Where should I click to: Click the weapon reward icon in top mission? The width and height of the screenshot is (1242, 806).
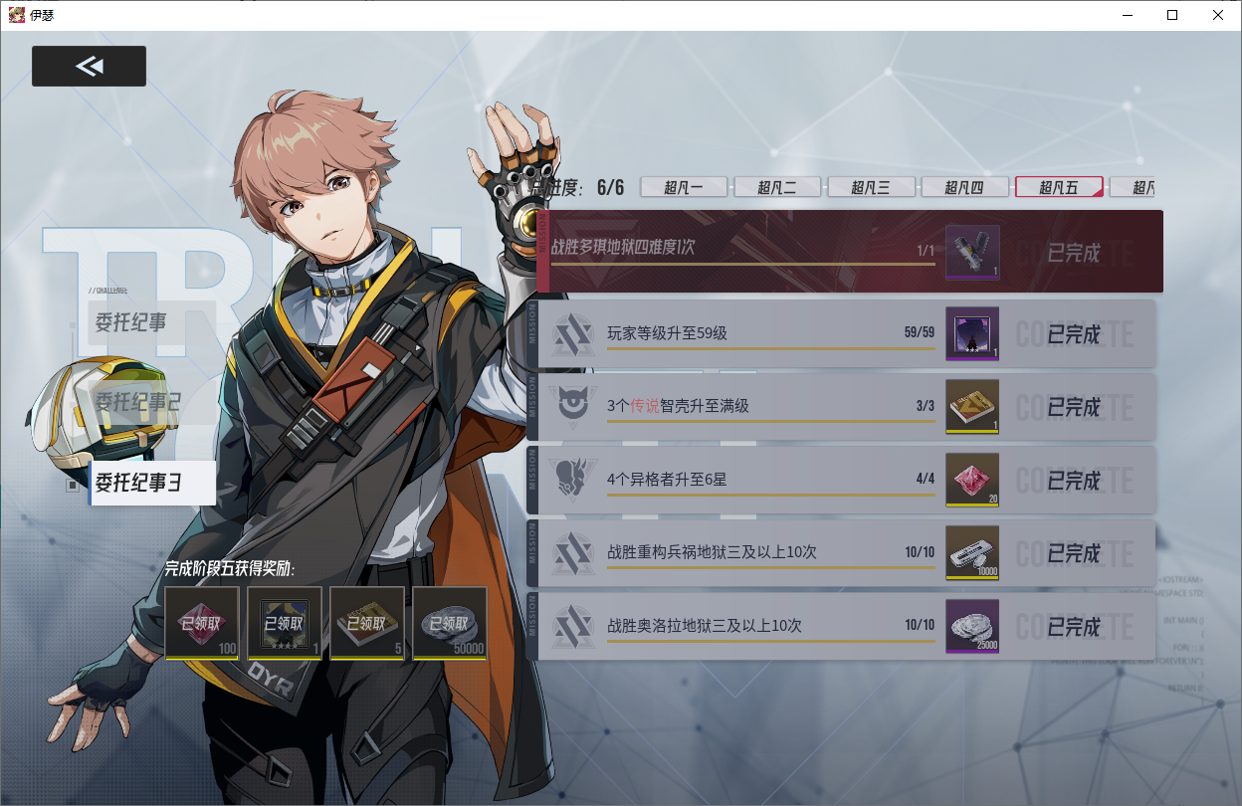(x=972, y=252)
